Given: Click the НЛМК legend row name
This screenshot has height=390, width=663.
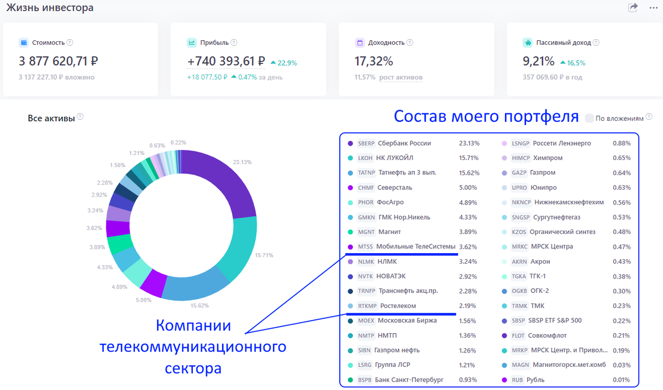Looking at the screenshot, I should click(387, 261).
